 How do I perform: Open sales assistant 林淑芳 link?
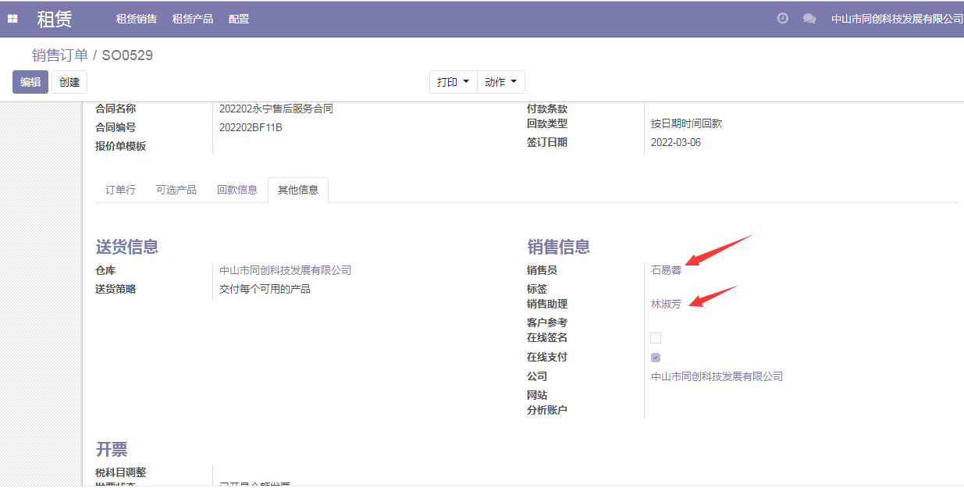point(666,304)
